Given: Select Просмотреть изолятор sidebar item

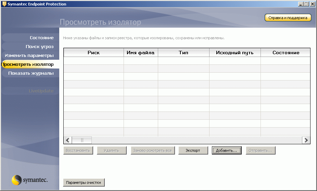Looking at the screenshot, I should tap(30, 64).
